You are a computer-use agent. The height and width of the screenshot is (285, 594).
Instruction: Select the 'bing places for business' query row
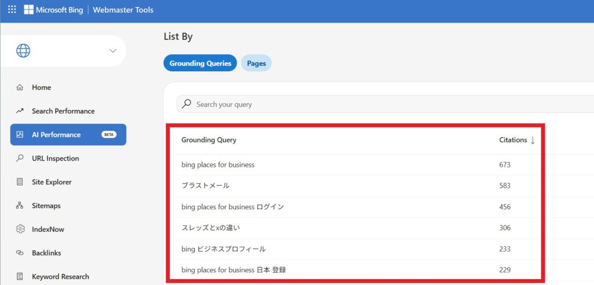[218, 165]
